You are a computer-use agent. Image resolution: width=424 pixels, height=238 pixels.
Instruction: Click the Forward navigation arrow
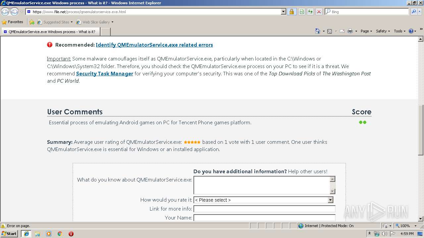tap(14, 12)
